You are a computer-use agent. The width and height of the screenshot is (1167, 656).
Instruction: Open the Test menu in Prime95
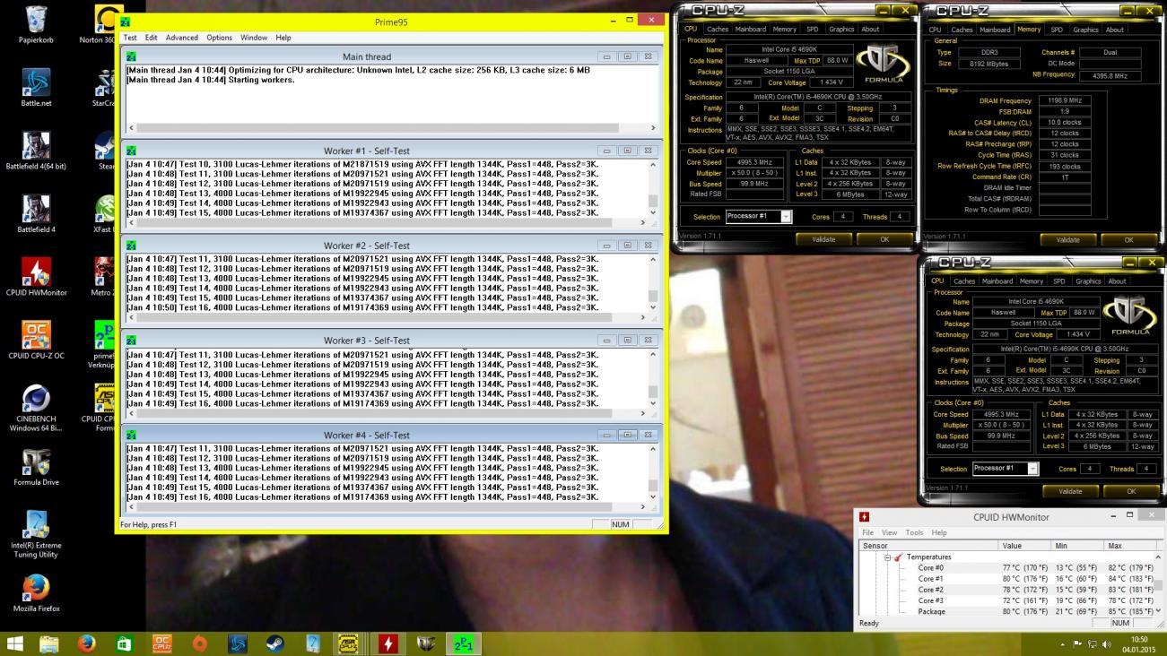click(x=130, y=38)
